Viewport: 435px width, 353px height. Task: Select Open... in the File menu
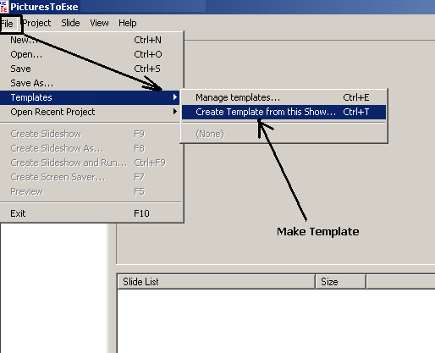tap(91, 54)
